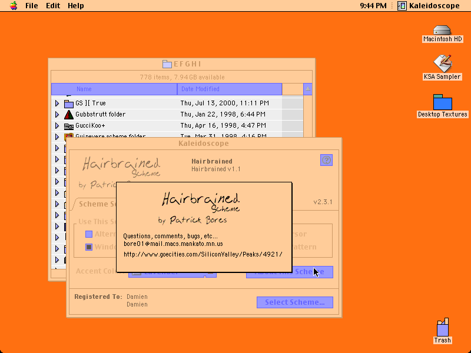Image resolution: width=471 pixels, height=353 pixels.
Task: Click the Kaleidoscope window question-mark help button
Action: click(327, 160)
